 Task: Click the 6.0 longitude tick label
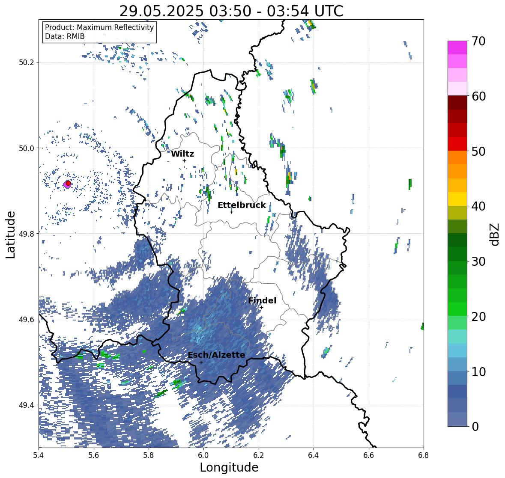(203, 455)
